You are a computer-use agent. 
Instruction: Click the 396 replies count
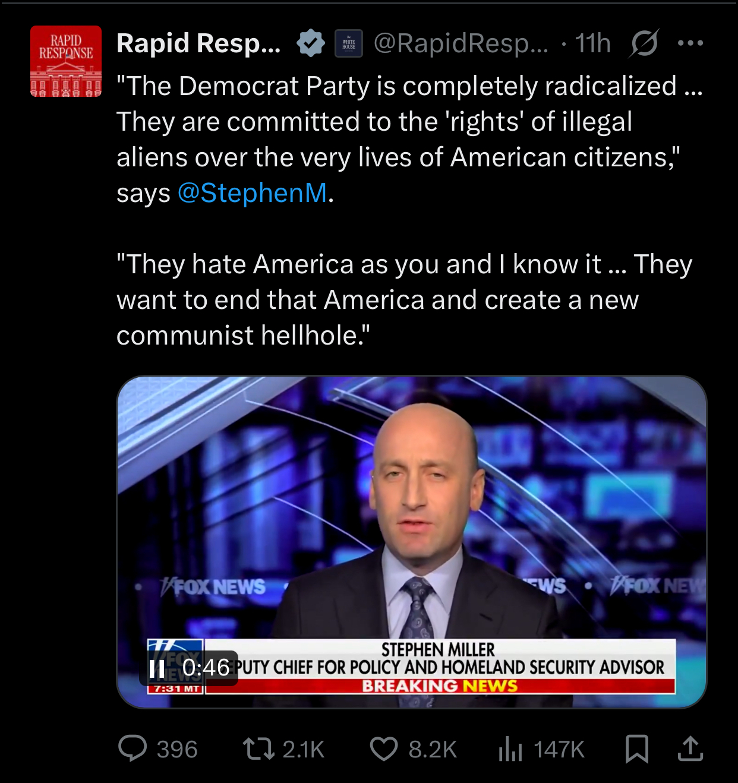click(x=177, y=749)
